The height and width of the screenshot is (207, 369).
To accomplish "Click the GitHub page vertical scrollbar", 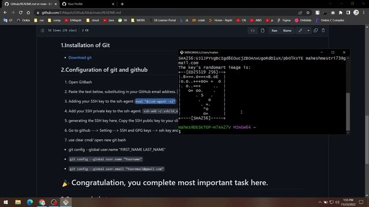I will (367, 140).
